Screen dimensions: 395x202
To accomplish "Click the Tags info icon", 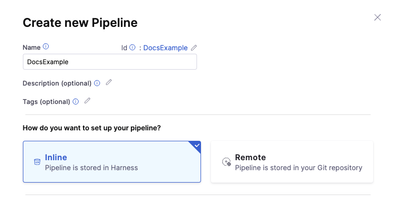I will point(76,101).
